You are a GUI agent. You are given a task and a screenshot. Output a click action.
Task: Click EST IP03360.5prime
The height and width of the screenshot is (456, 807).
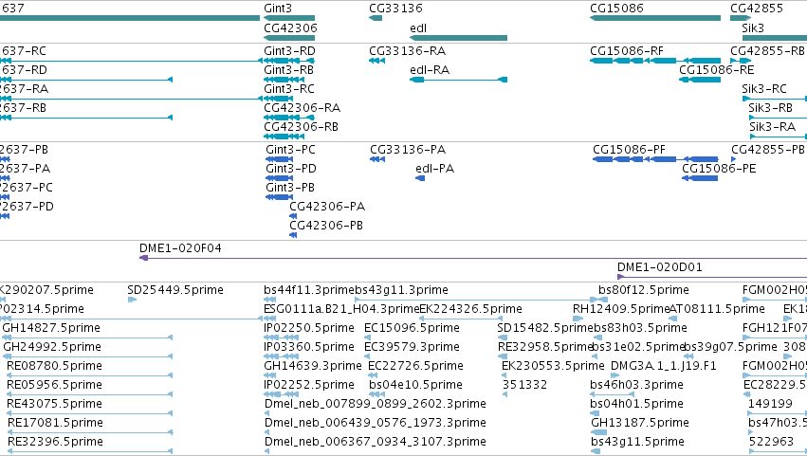click(x=309, y=347)
